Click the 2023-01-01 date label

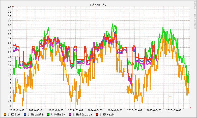tap(17, 110)
